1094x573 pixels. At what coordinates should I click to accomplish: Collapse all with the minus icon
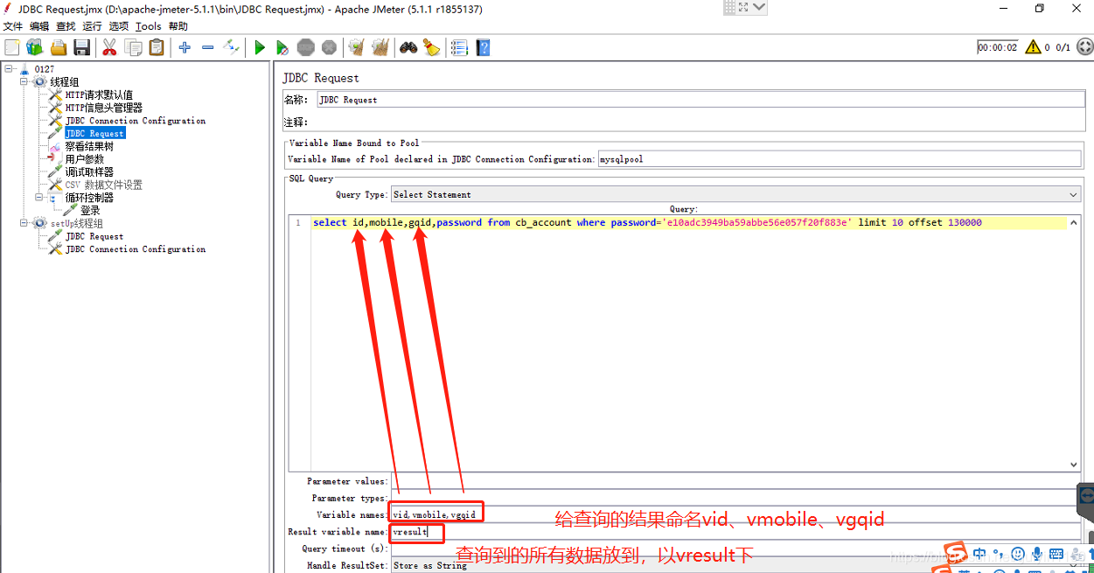(x=208, y=47)
